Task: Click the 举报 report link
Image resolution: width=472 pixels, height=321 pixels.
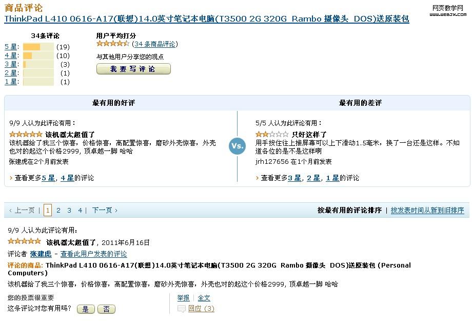Action: pos(183,298)
